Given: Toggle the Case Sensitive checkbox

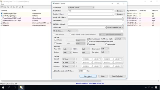Looking at the screenshot, I should click(x=54, y=34).
